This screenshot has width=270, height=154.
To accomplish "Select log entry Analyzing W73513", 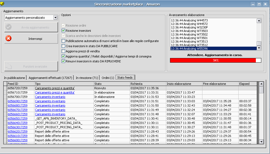I will click(x=214, y=41).
